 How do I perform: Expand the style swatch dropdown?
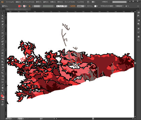(x=97, y=6)
